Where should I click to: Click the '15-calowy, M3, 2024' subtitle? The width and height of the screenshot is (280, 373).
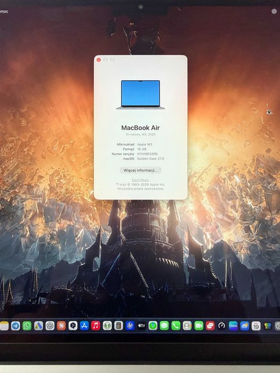(x=140, y=134)
